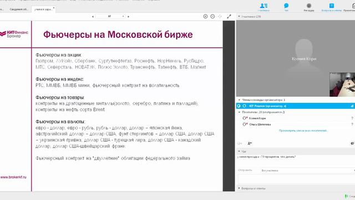Go to the next slide page
Viewport: 355px width, 200px height.
tap(128, 17)
